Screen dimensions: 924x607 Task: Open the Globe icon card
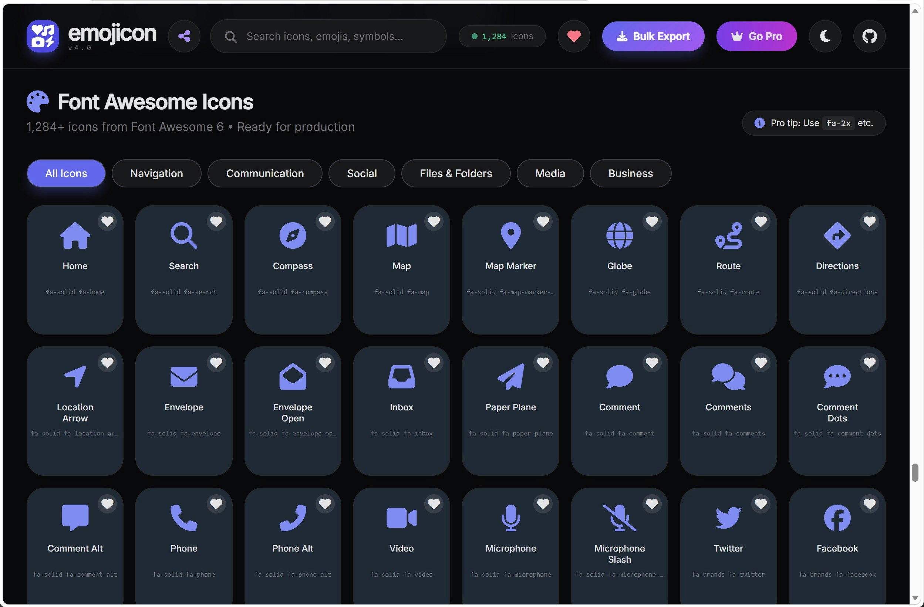pyautogui.click(x=620, y=270)
